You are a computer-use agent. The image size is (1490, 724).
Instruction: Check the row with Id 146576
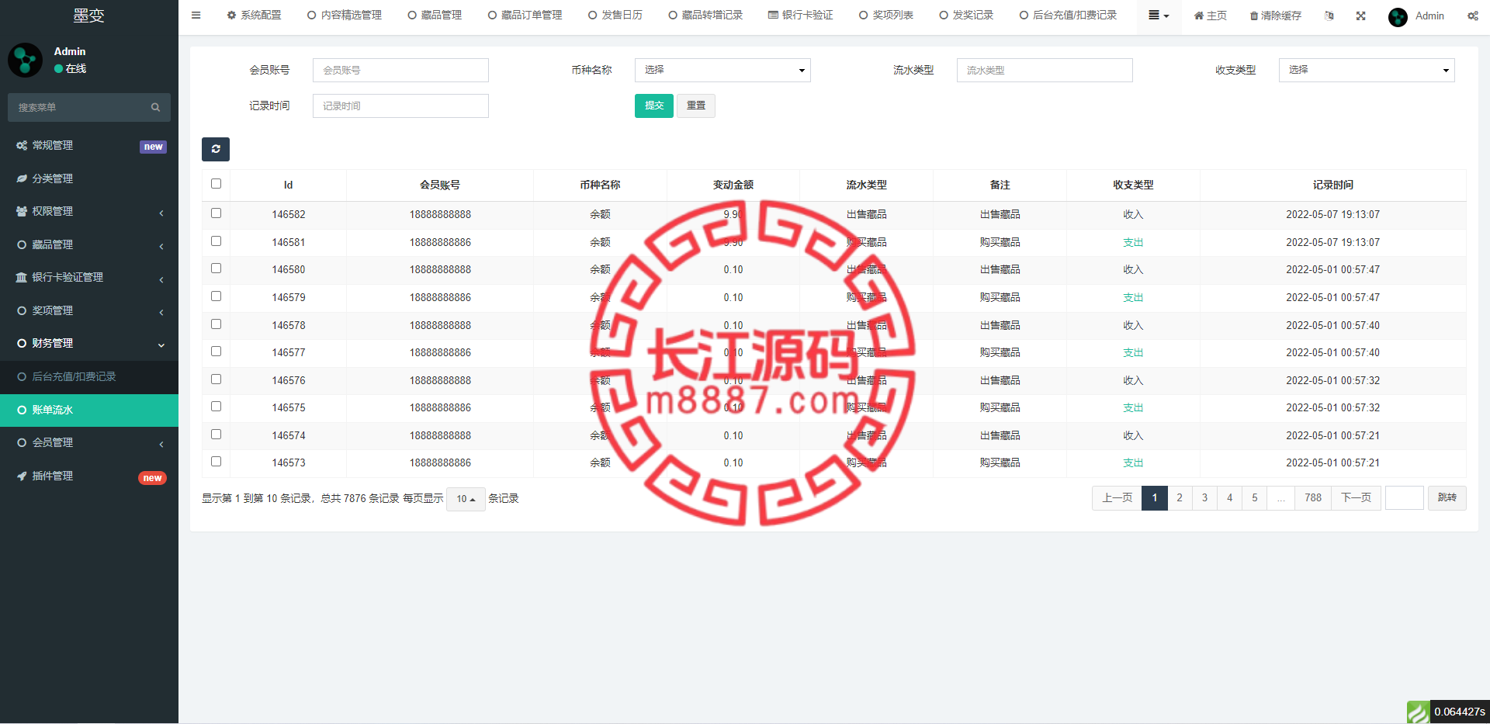(x=216, y=379)
